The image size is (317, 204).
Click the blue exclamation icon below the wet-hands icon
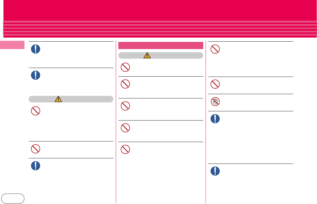(x=215, y=119)
